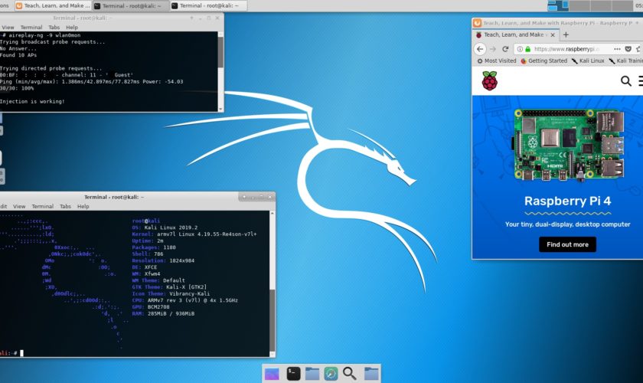Open a new browser tab with the plus icon

click(x=566, y=34)
